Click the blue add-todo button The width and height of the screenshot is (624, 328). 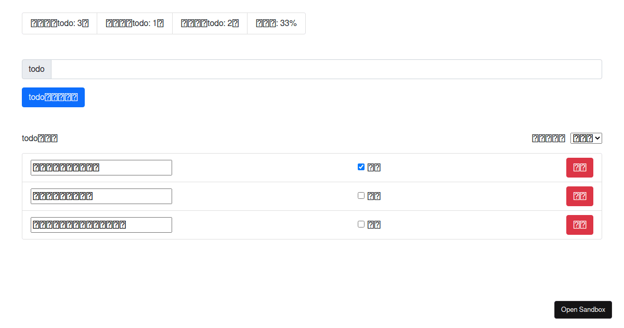[53, 97]
